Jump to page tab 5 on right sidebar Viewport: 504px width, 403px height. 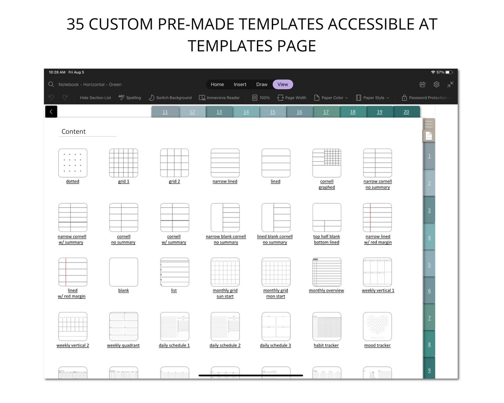(x=429, y=265)
